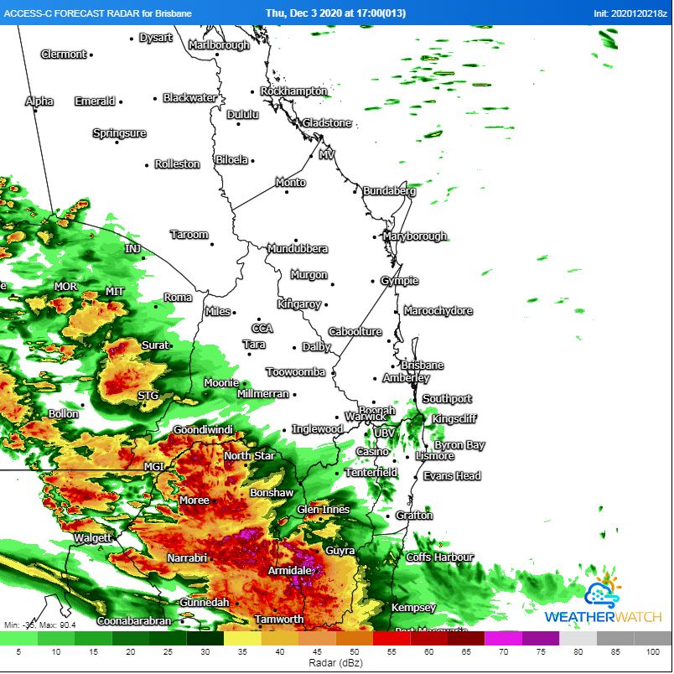Click the Tamworth label

point(279,620)
